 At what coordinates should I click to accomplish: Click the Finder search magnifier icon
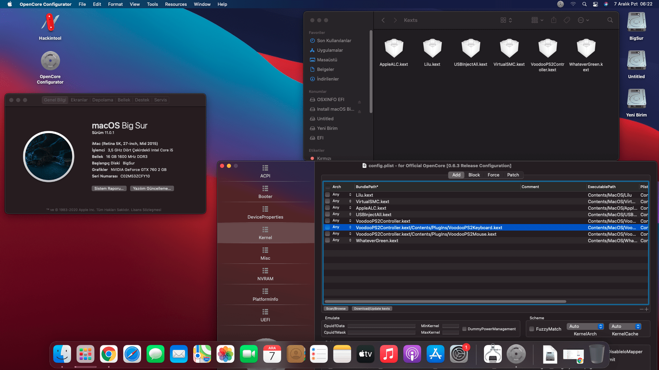coord(610,20)
